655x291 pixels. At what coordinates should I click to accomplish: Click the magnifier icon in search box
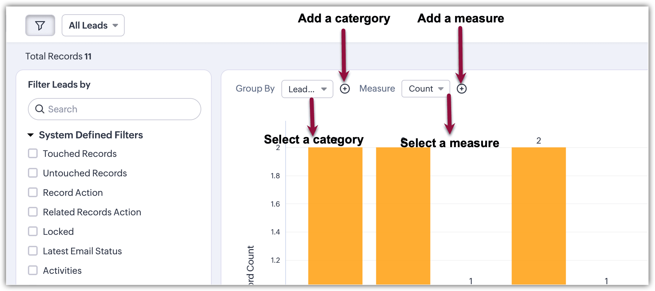tap(40, 109)
